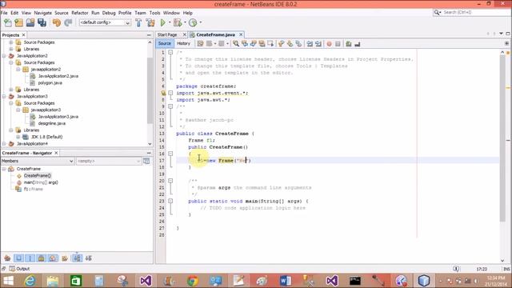Click the Source view button

(x=164, y=43)
